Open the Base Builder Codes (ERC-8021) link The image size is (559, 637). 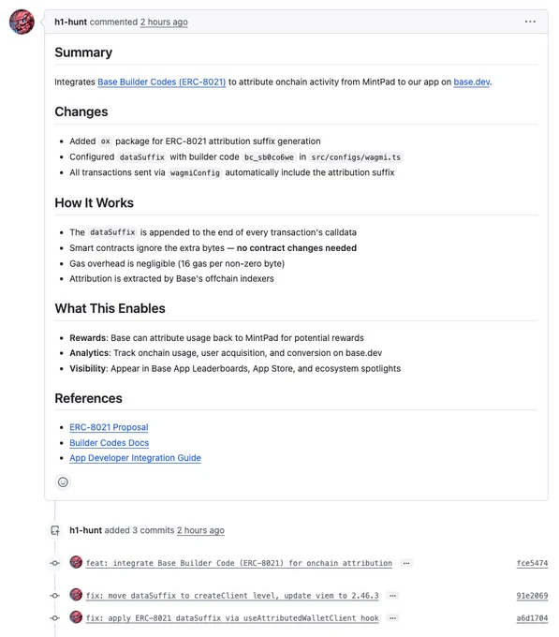coord(162,82)
